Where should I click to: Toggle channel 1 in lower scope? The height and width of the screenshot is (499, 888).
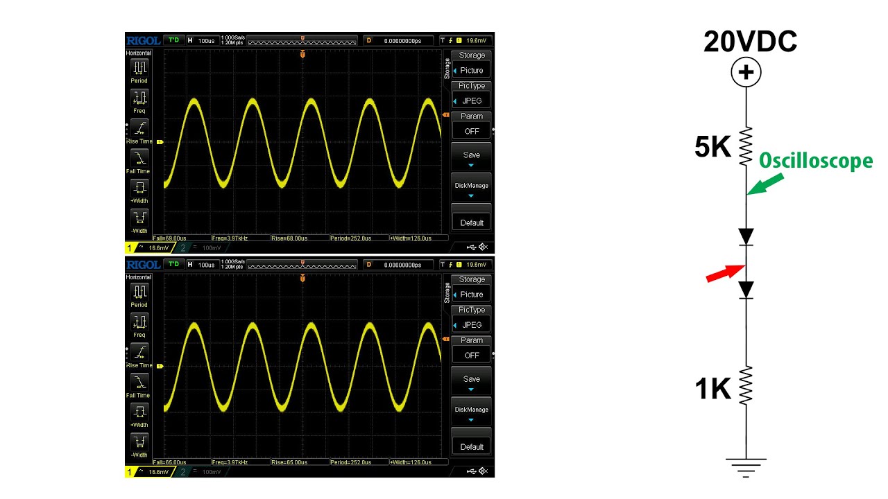coord(150,471)
